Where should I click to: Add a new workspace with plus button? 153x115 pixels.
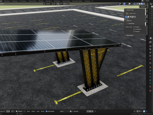pyautogui.click(x=92, y=1)
